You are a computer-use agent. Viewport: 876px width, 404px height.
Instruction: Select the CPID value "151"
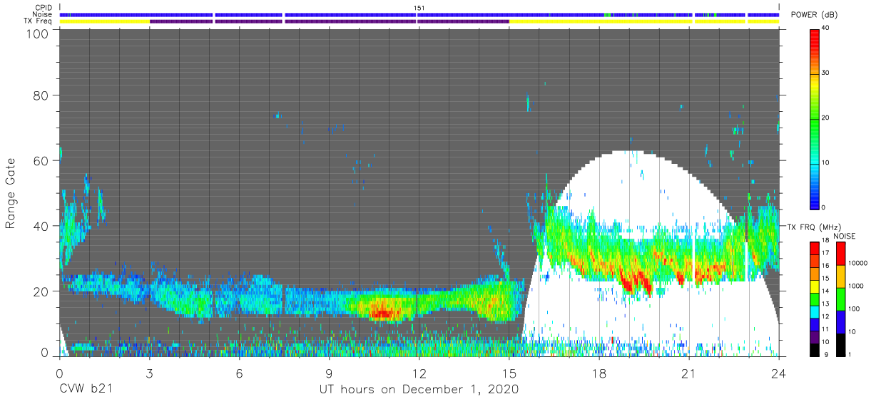419,8
